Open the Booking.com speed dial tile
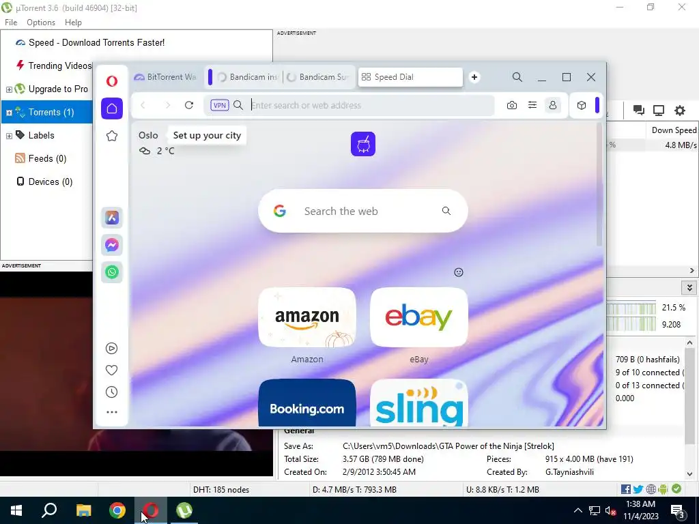699x524 pixels. tap(307, 403)
